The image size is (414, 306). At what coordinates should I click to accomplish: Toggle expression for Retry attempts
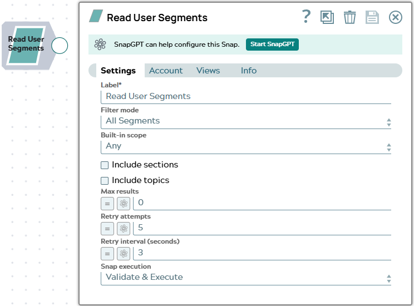[107, 229]
